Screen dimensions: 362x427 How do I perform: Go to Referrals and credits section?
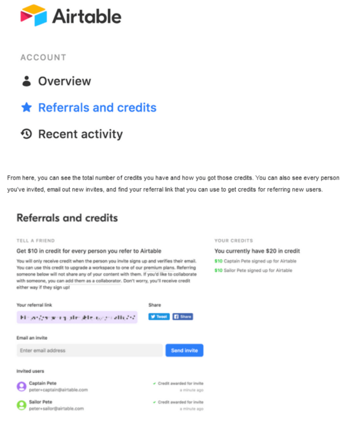pos(97,108)
